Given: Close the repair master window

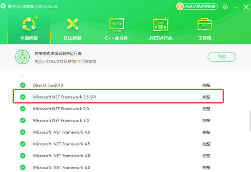Looking at the screenshot, I should pyautogui.click(x=246, y=7).
